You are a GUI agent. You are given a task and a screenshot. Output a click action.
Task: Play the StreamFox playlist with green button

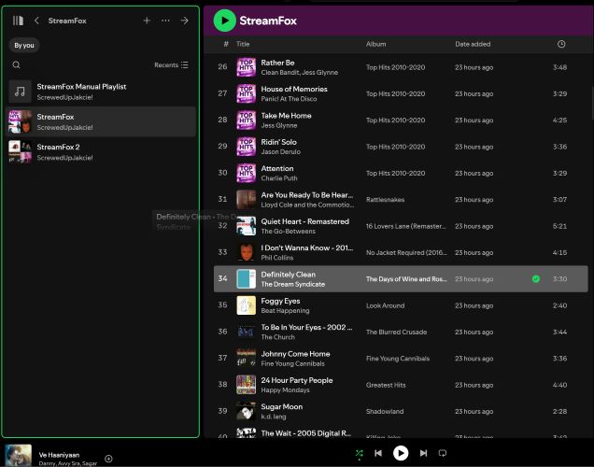[x=225, y=21]
